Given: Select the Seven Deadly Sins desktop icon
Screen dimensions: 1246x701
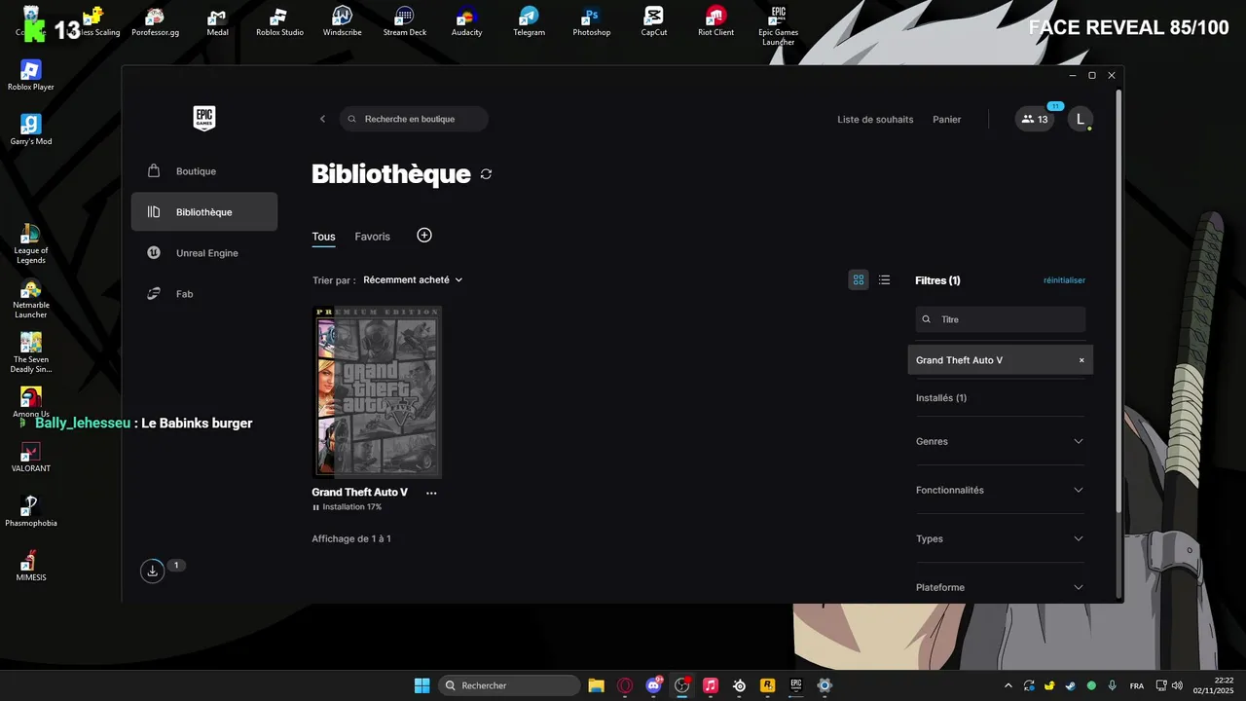Looking at the screenshot, I should click(x=30, y=352).
